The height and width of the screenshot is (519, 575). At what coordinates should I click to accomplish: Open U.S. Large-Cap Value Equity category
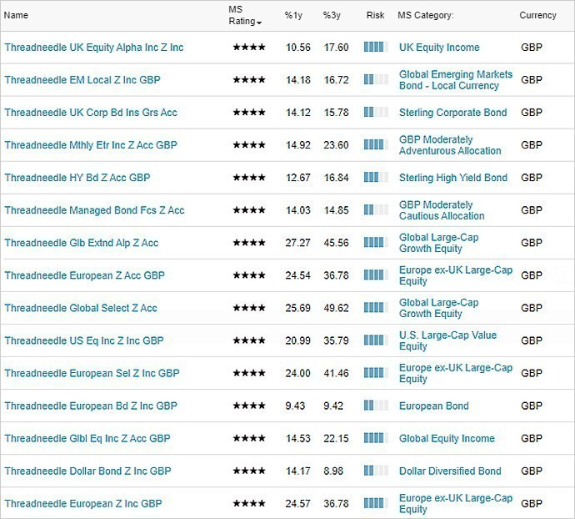pyautogui.click(x=447, y=340)
